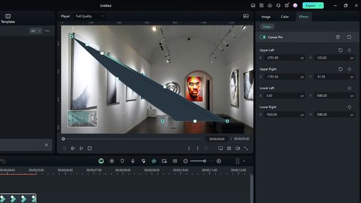
Task: Click the Stop button
Action: [x=90, y=148]
